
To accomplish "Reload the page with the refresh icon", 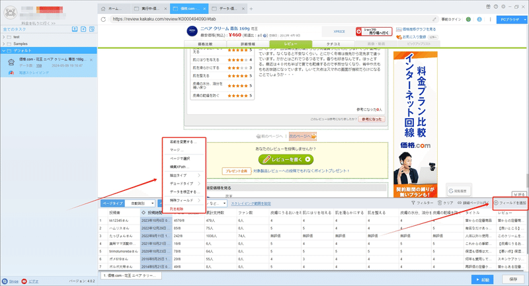I will [x=103, y=19].
